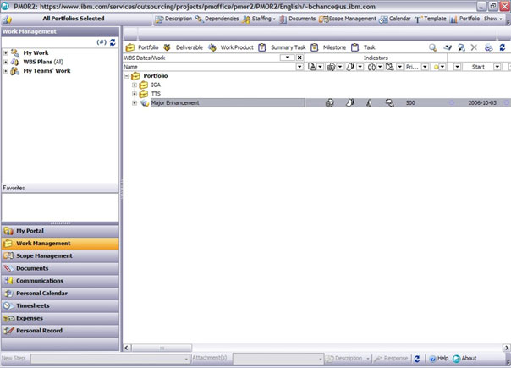
Task: Click the delete X icon in WBS toolbar
Action: (x=474, y=47)
